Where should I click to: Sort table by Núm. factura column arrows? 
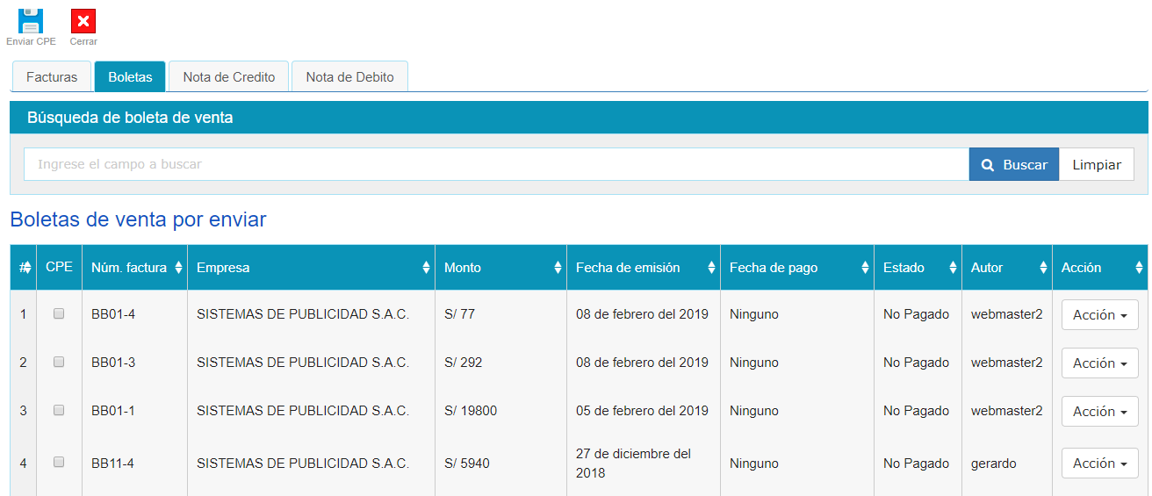click(x=179, y=268)
